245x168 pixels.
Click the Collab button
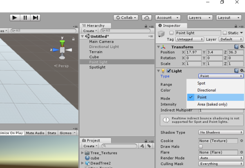click(x=127, y=17)
